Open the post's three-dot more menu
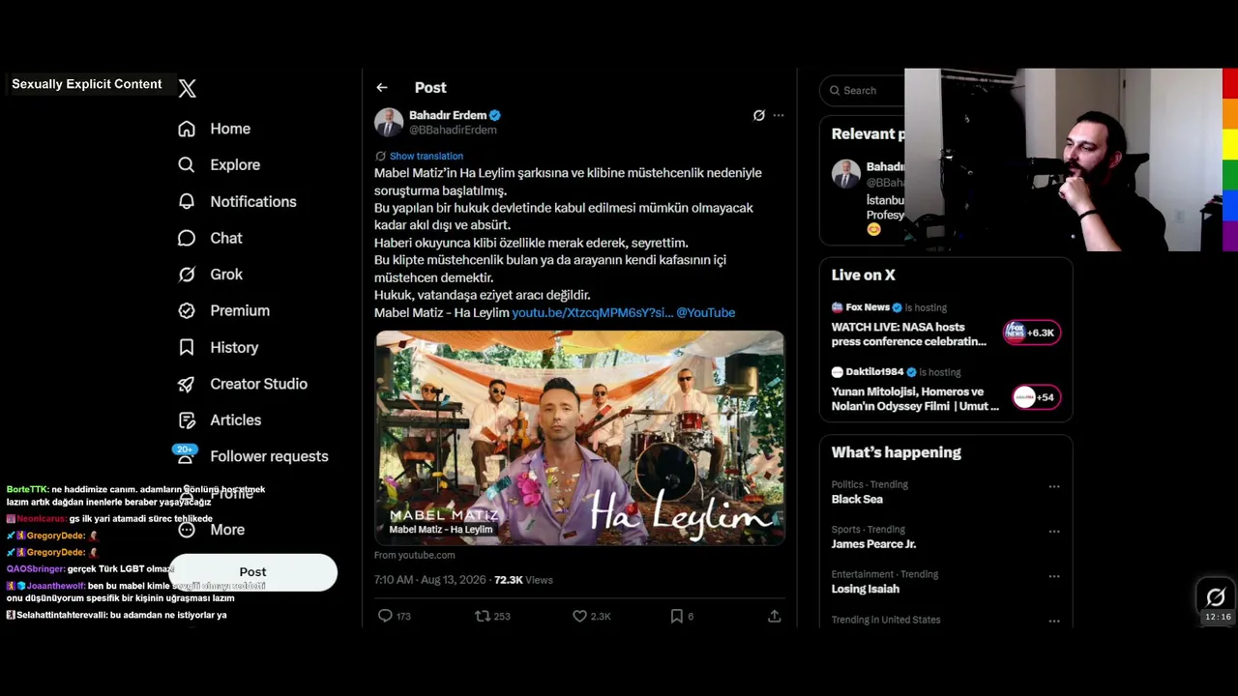The width and height of the screenshot is (1238, 696). [x=779, y=115]
